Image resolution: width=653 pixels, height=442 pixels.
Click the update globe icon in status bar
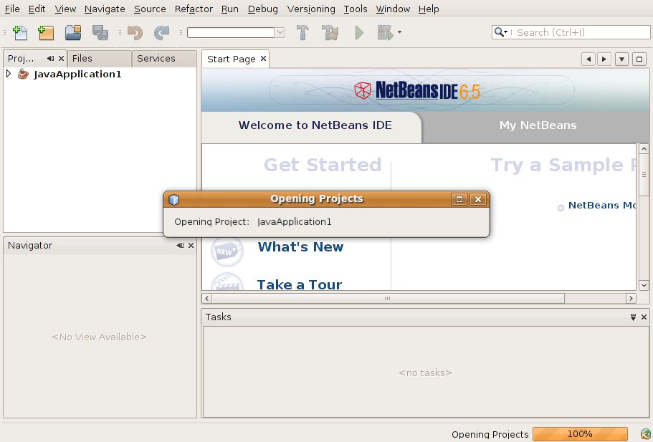click(x=645, y=434)
